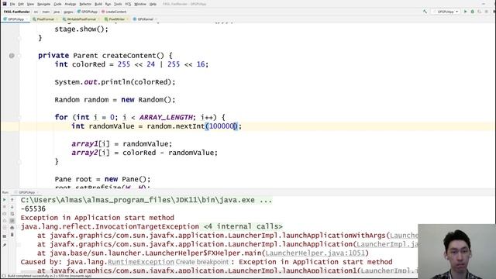
Task: Click the Build project hammer icon
Action: pyautogui.click(x=425, y=12)
